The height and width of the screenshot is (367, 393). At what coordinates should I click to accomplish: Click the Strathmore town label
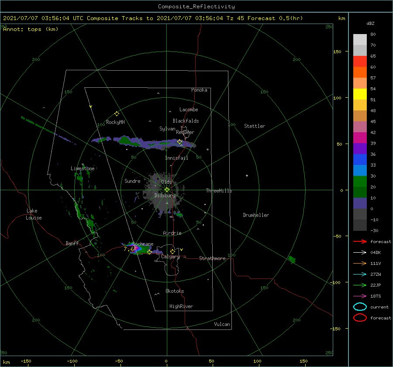point(212,258)
